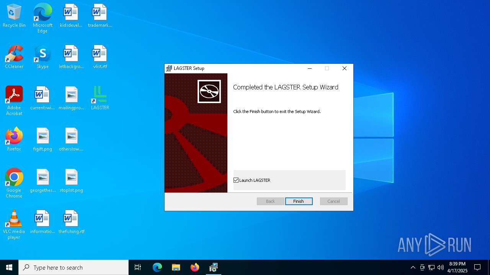
Task: Click the Finish button
Action: pos(299,201)
